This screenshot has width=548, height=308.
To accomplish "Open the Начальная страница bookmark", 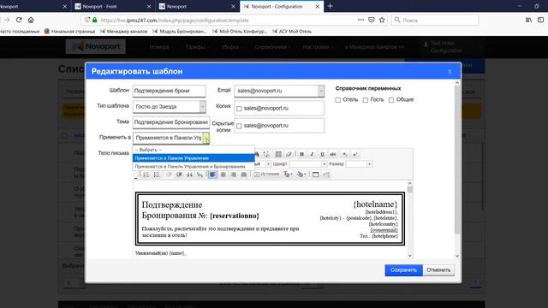I will pos(69,31).
